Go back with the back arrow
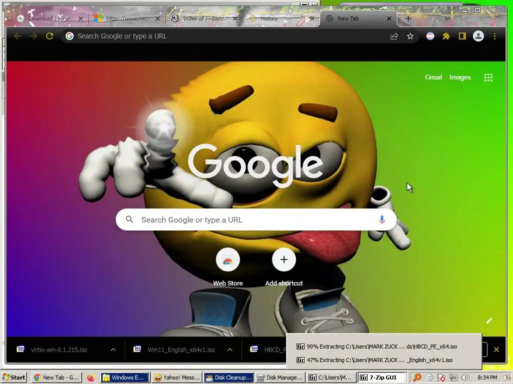 click(18, 36)
